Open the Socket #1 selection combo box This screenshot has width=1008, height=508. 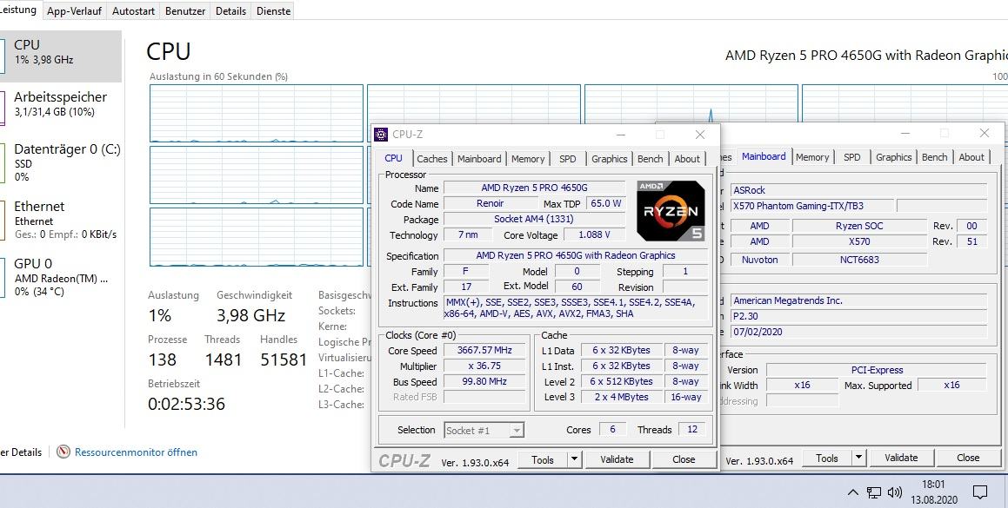pos(484,431)
